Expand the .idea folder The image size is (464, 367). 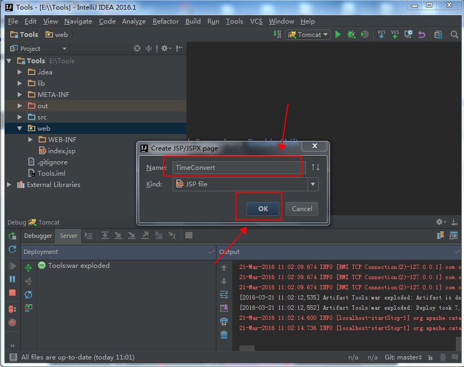19,72
